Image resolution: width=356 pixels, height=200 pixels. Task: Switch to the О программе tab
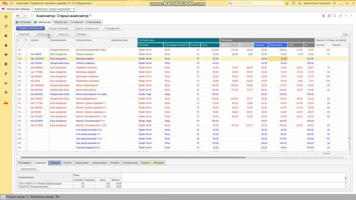[x=94, y=22]
